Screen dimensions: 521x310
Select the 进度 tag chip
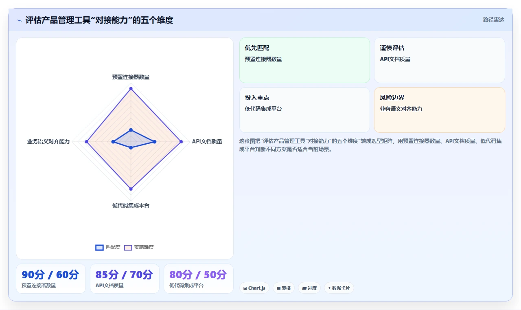[309, 288]
